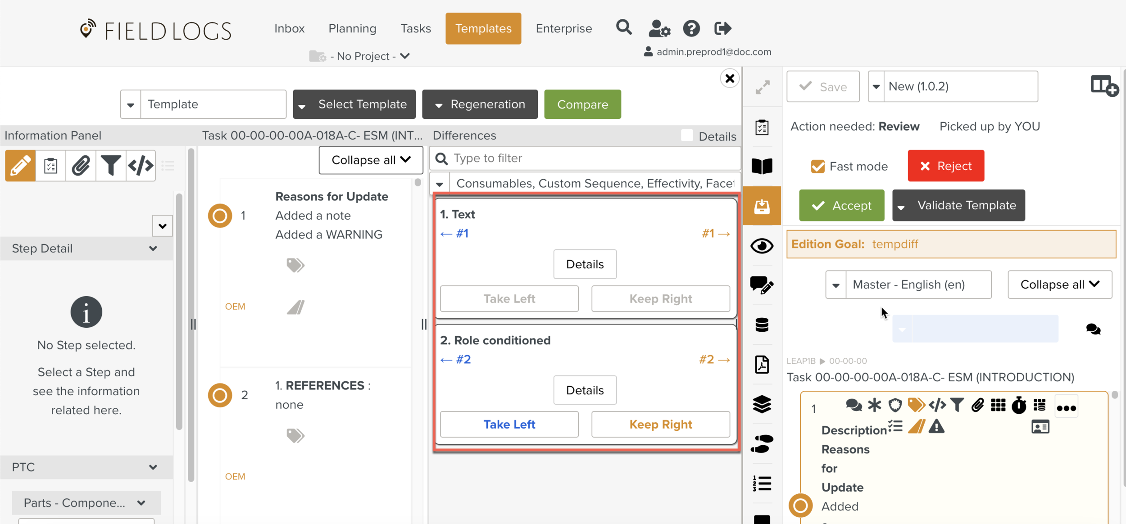Image resolution: width=1126 pixels, height=524 pixels.
Task: Click the green Accept button
Action: [x=841, y=206]
